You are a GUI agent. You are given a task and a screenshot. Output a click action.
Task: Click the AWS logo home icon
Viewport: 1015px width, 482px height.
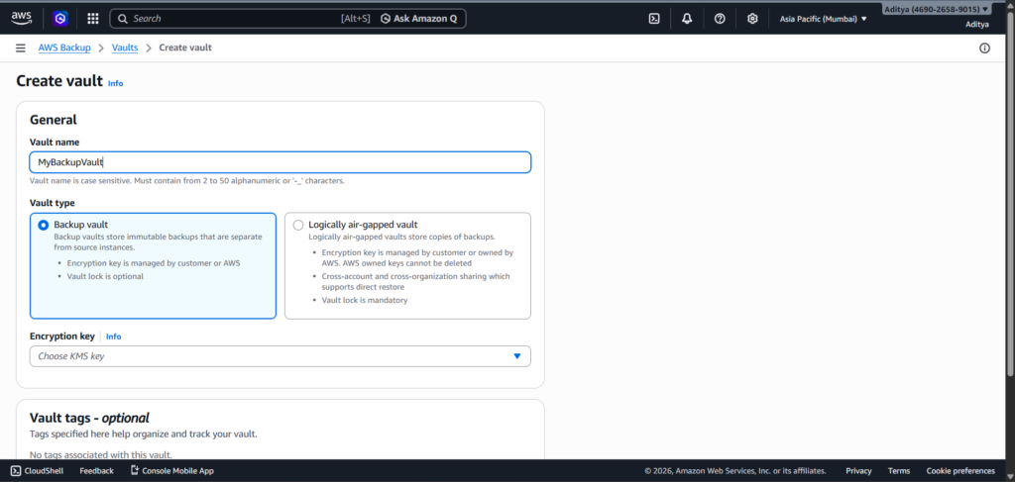tap(22, 18)
